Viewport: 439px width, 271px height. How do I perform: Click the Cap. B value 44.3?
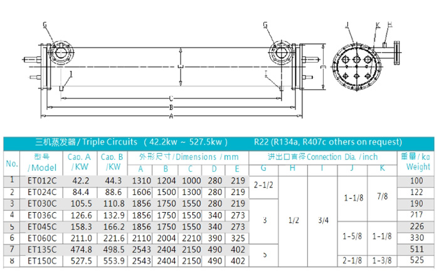(x=114, y=181)
